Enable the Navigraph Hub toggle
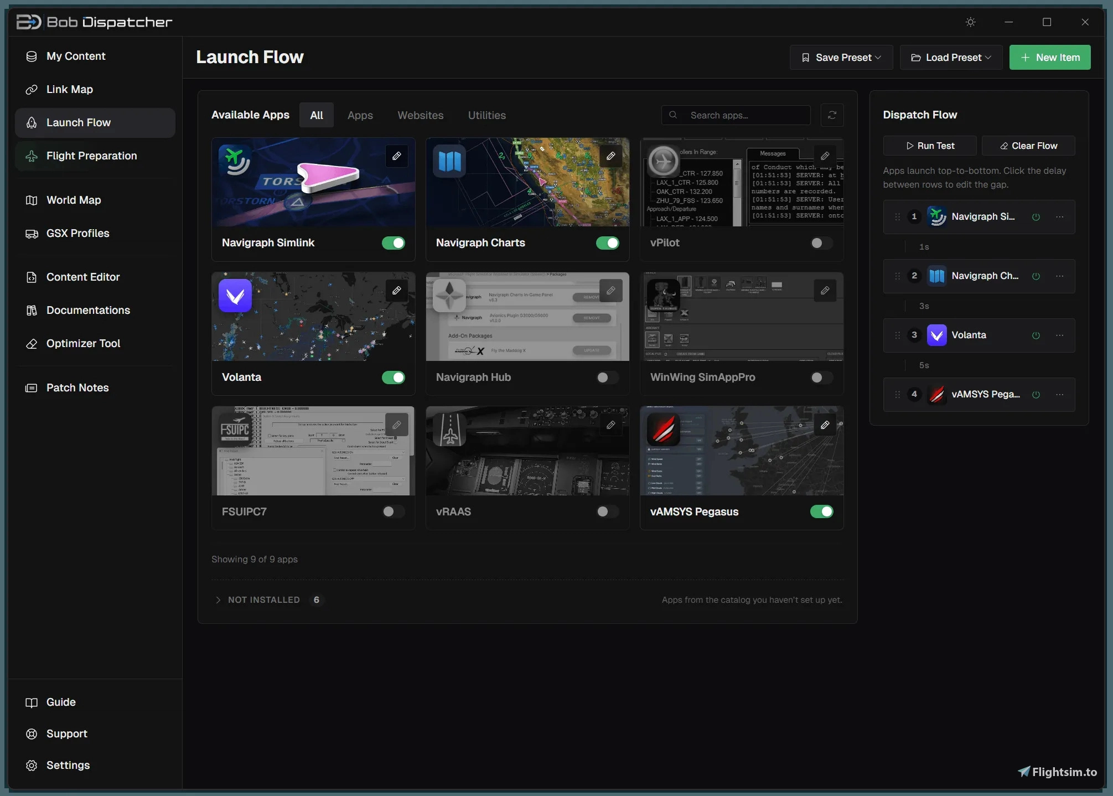The image size is (1113, 796). click(x=608, y=378)
